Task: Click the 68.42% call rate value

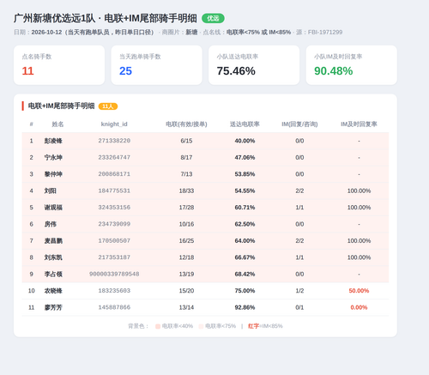Action: (245, 274)
